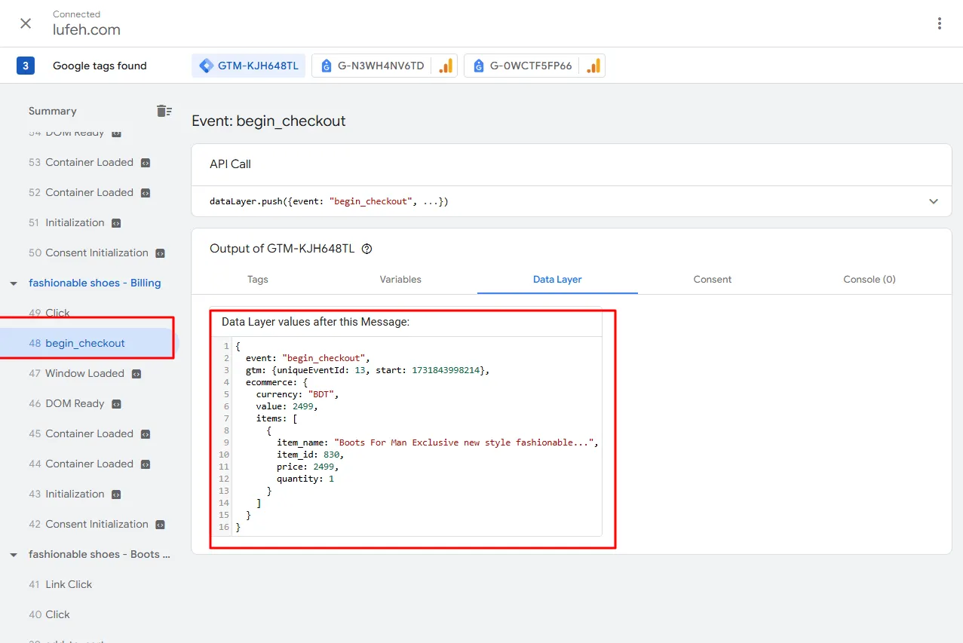The image size is (963, 643).
Task: Open the fashionable shoes - Billing page
Action: coord(95,283)
